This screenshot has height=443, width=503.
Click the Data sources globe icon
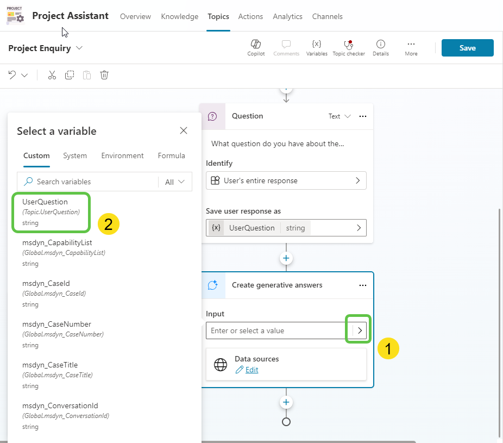(220, 365)
